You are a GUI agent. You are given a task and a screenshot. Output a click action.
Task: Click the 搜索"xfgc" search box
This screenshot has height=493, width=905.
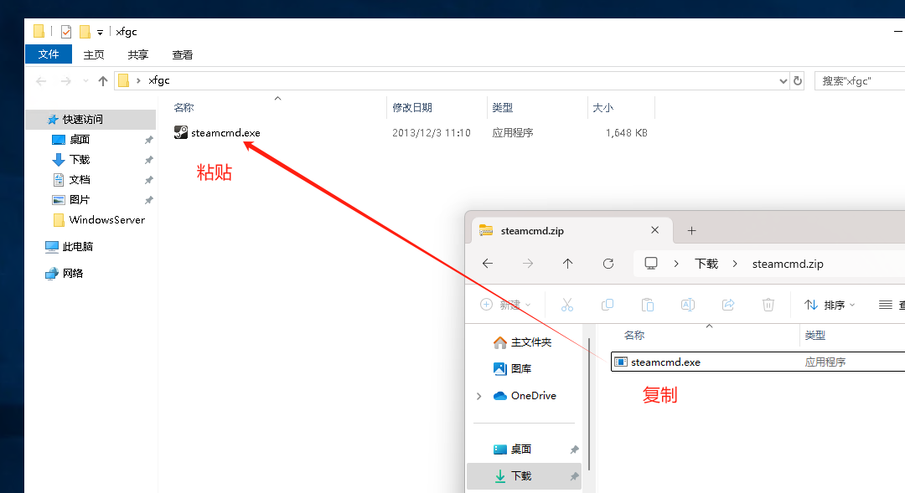[860, 81]
